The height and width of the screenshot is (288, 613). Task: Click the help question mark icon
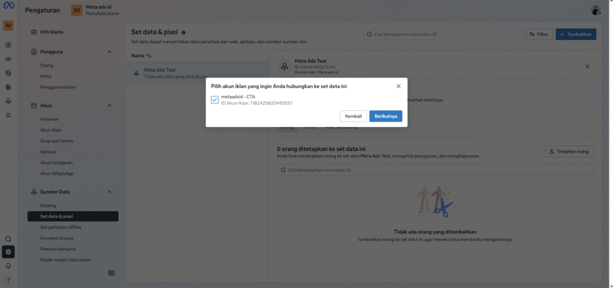pos(8,280)
